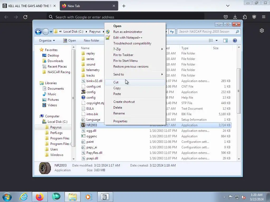Choose Delete in the context menu

point(118,108)
